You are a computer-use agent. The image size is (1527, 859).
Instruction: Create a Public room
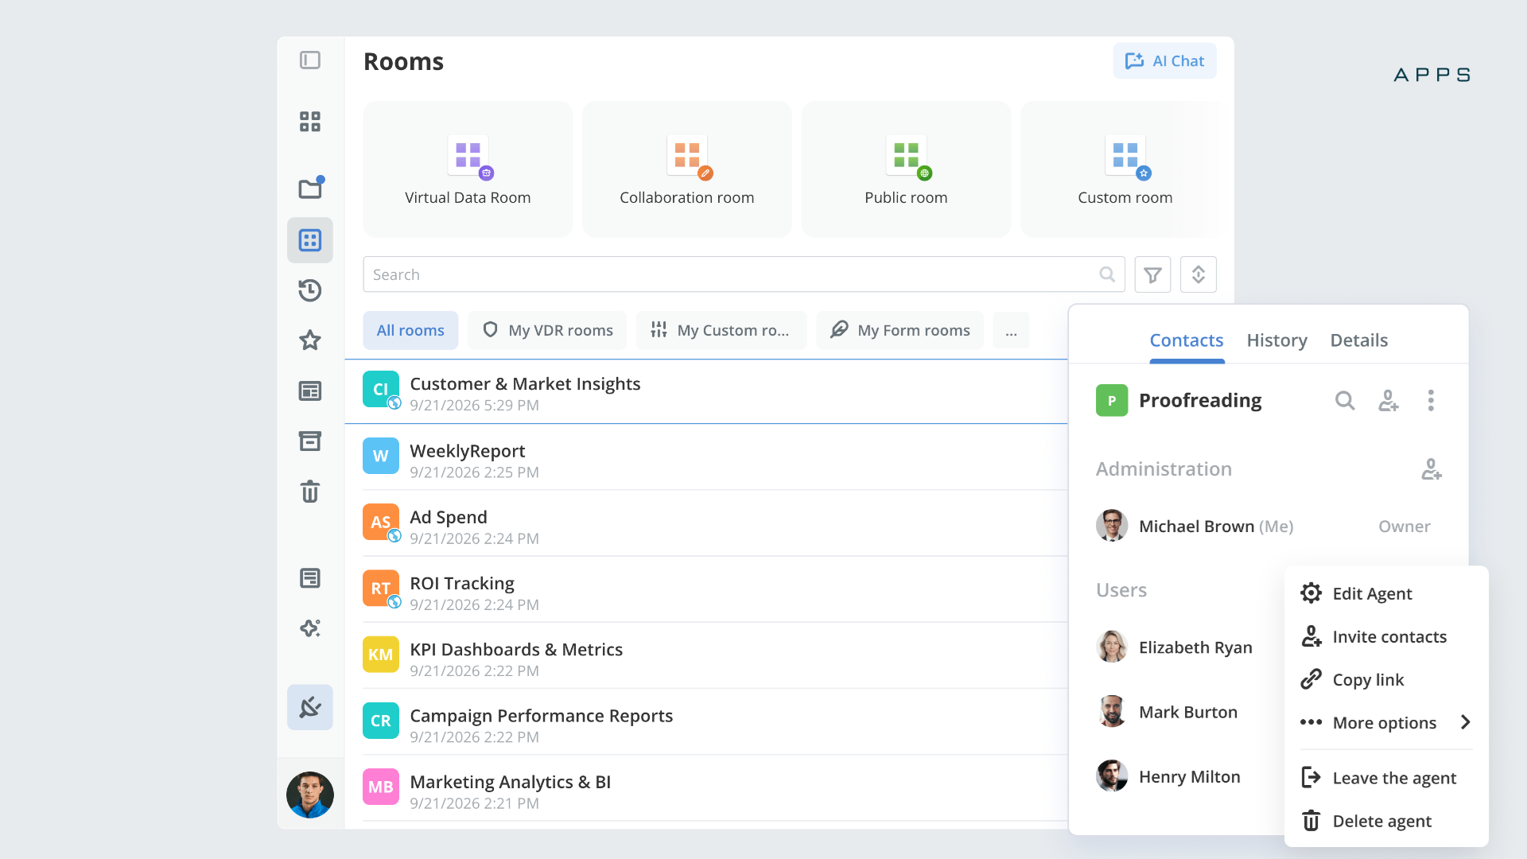click(x=906, y=169)
